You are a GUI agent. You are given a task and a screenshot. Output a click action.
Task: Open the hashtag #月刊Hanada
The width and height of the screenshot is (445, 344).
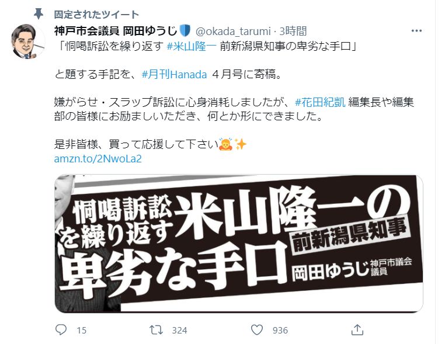click(174, 74)
